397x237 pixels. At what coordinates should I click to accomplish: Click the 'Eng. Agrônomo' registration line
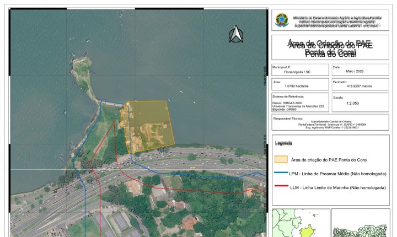[332, 128]
